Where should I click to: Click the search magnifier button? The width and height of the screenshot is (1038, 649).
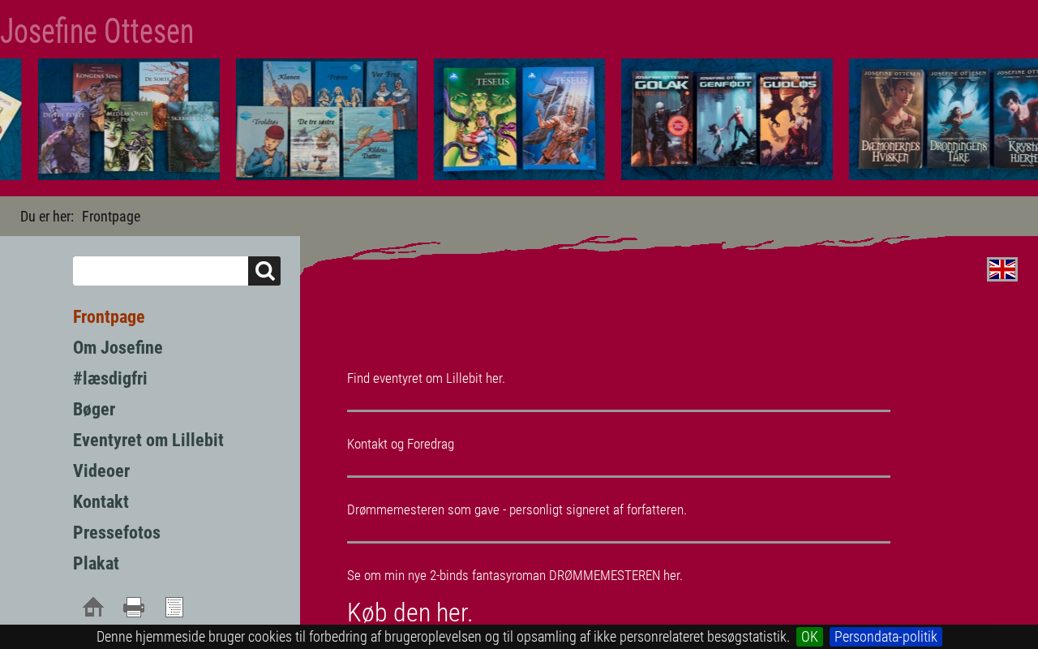[x=264, y=271]
